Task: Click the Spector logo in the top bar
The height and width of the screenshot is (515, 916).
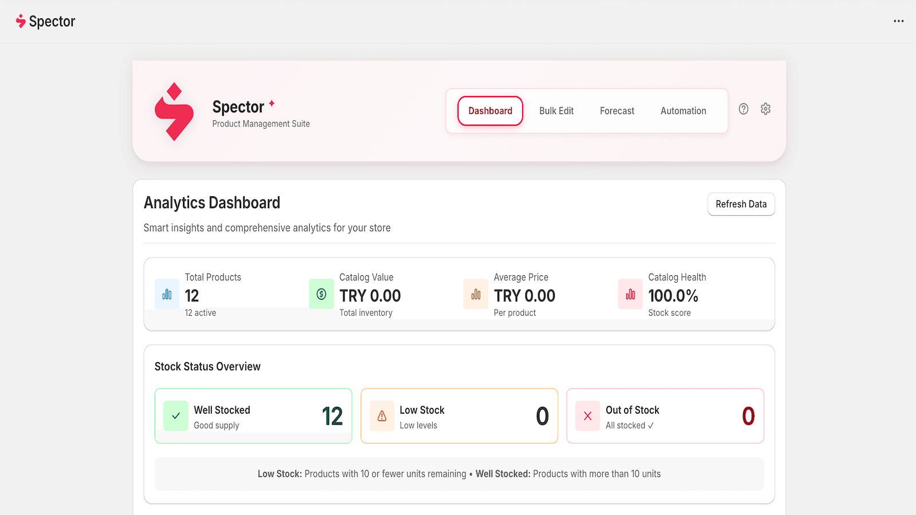Action: [x=45, y=21]
